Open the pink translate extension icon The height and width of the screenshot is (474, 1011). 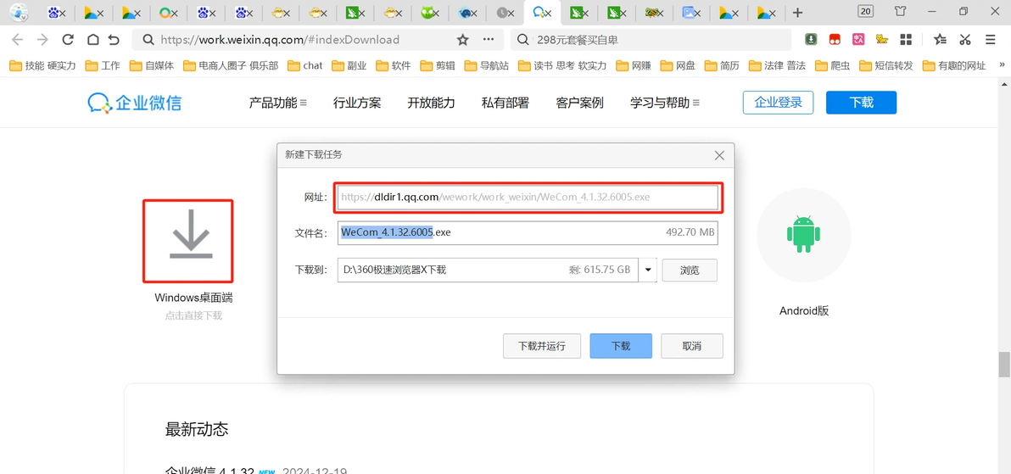pos(858,39)
